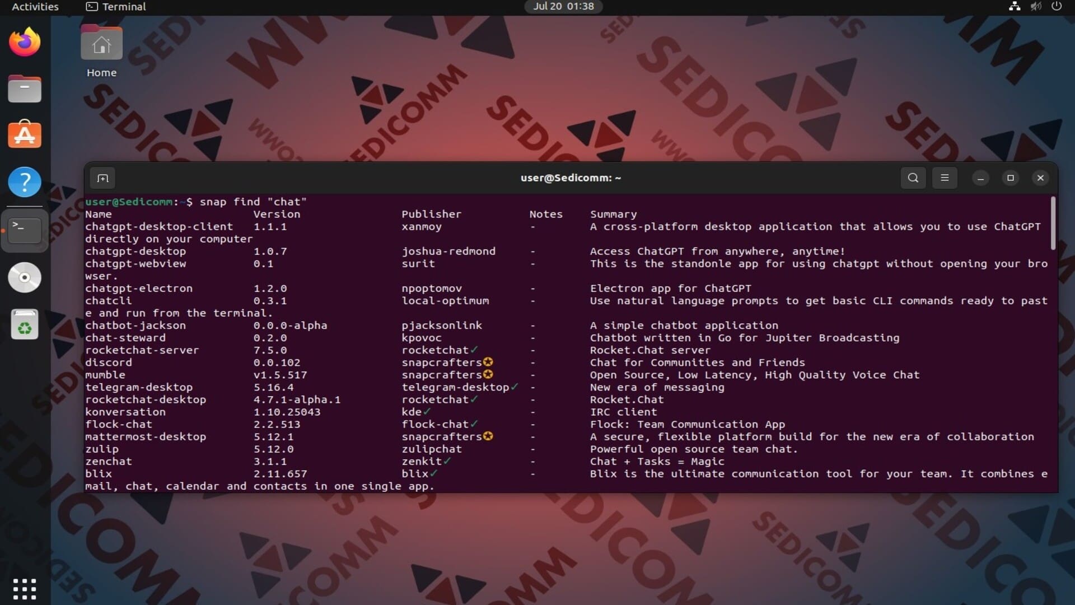
Task: Close the terminal window
Action: tap(1040, 178)
